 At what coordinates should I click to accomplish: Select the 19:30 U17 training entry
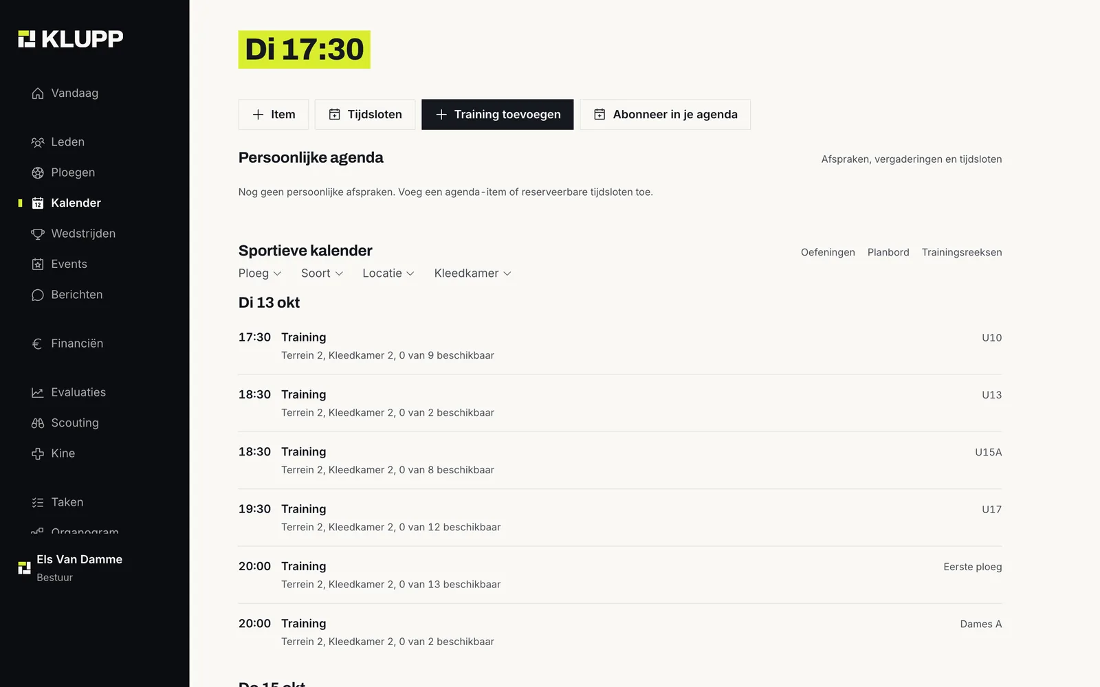pos(620,518)
